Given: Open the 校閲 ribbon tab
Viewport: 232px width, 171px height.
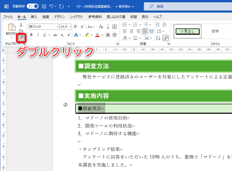Looking at the screenshot, I should pyautogui.click(x=133, y=17).
